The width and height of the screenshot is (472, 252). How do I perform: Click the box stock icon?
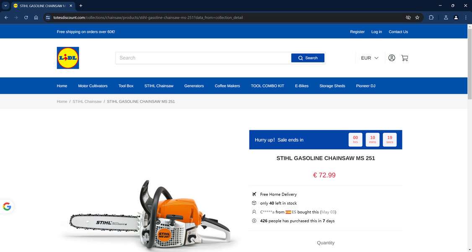click(x=254, y=203)
